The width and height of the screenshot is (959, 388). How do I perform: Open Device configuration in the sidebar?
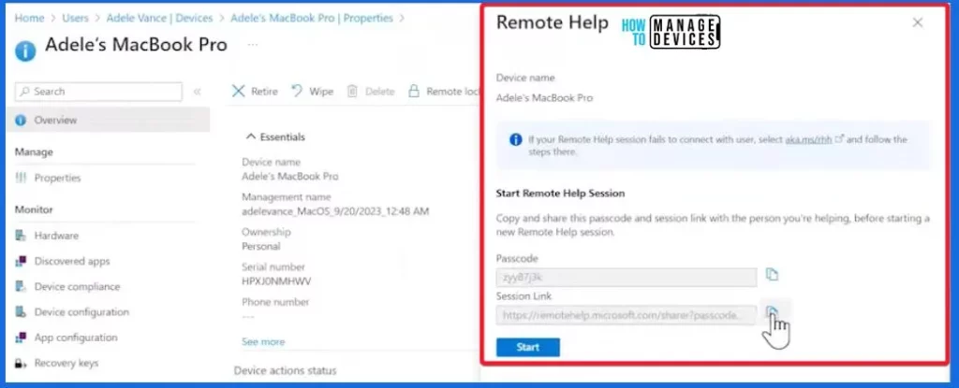(82, 311)
